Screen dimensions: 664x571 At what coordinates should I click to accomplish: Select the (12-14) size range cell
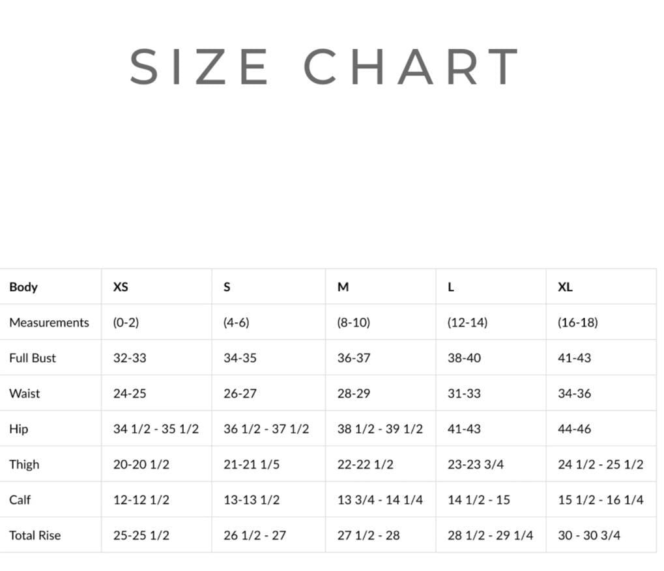click(467, 322)
